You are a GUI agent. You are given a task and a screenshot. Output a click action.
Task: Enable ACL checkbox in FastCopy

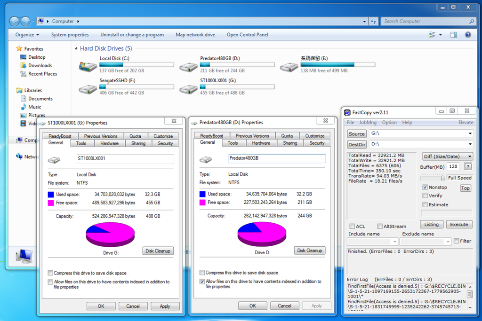tap(352, 227)
